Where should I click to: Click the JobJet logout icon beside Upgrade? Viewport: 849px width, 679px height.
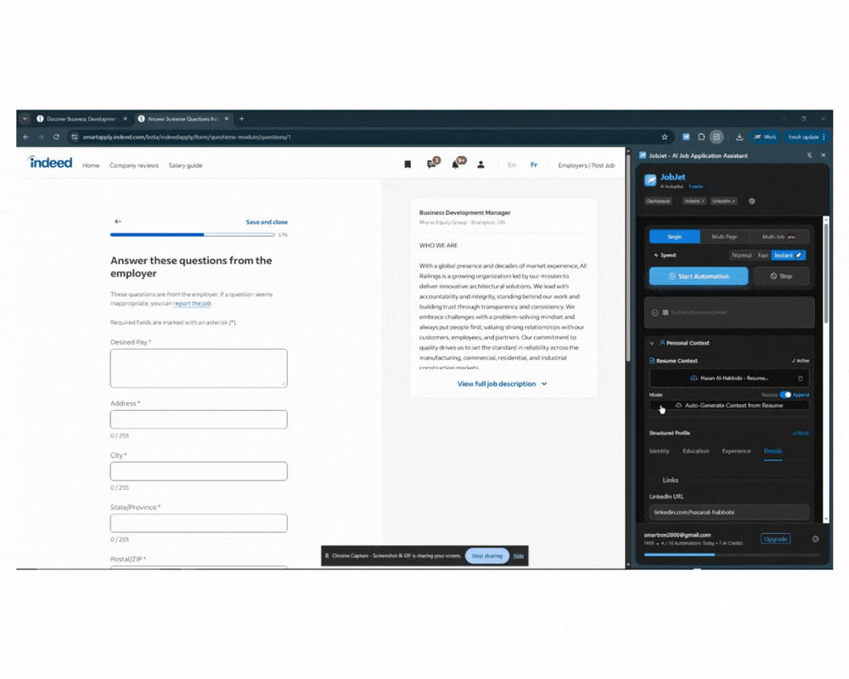[x=815, y=539]
